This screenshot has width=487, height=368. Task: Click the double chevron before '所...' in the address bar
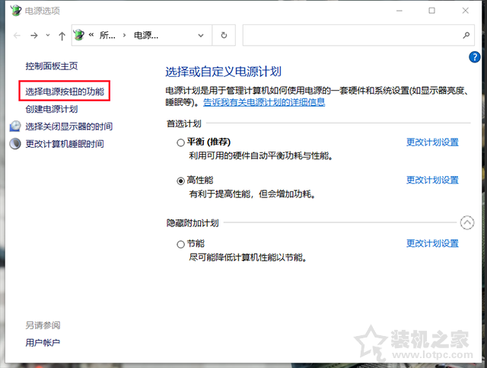pyautogui.click(x=91, y=35)
